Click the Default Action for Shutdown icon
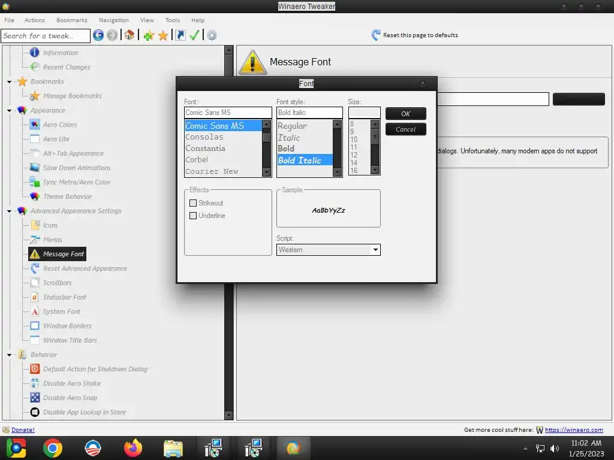This screenshot has height=460, width=614. (35, 369)
